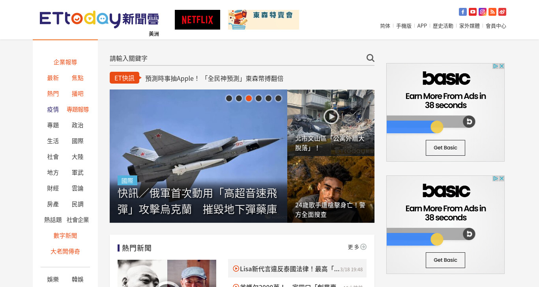Close the lower basic ad with X

(x=502, y=179)
